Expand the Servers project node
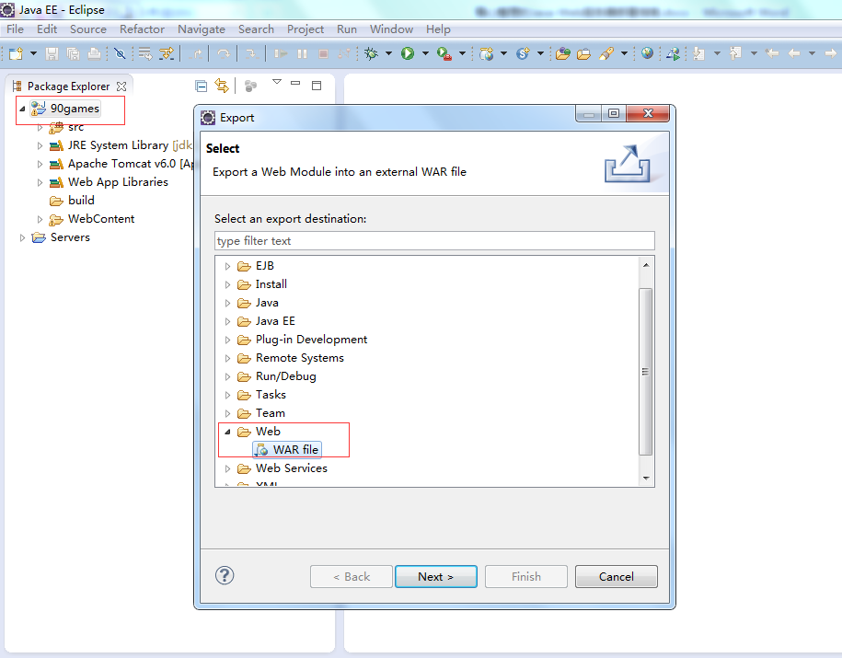Viewport: 842px width, 658px height. [x=22, y=237]
